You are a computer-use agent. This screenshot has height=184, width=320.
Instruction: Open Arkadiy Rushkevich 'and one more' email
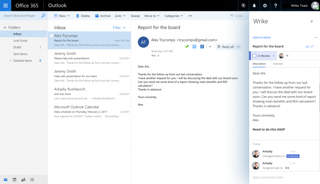pos(89,94)
